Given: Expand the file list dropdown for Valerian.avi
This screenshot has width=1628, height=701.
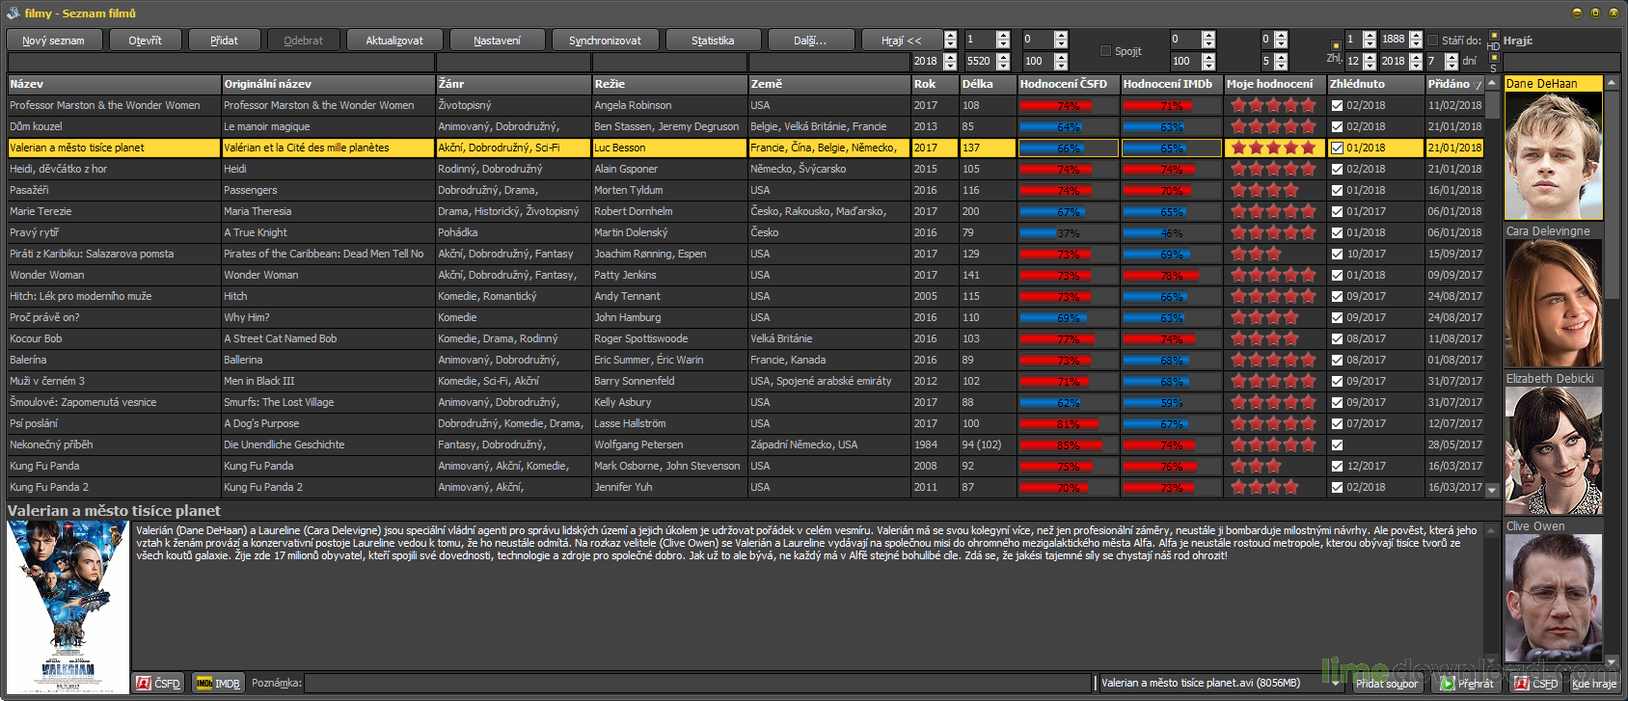Looking at the screenshot, I should coord(1337,683).
